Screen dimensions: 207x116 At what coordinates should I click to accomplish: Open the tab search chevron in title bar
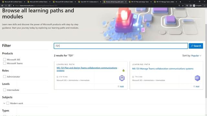(190, 2)
